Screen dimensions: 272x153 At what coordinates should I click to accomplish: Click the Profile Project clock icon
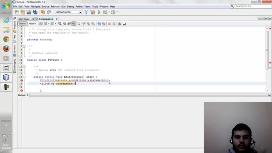pos(113,12)
